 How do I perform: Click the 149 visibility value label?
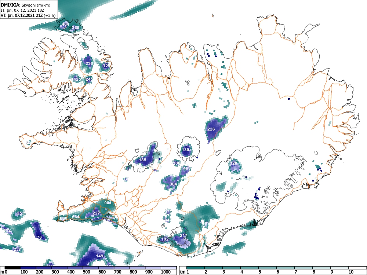(100, 256)
